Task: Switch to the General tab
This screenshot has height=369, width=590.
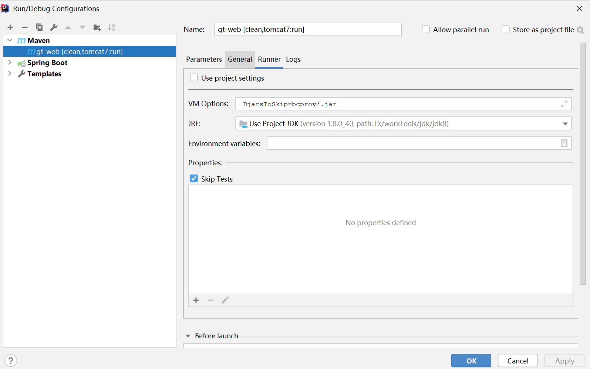Action: point(240,60)
